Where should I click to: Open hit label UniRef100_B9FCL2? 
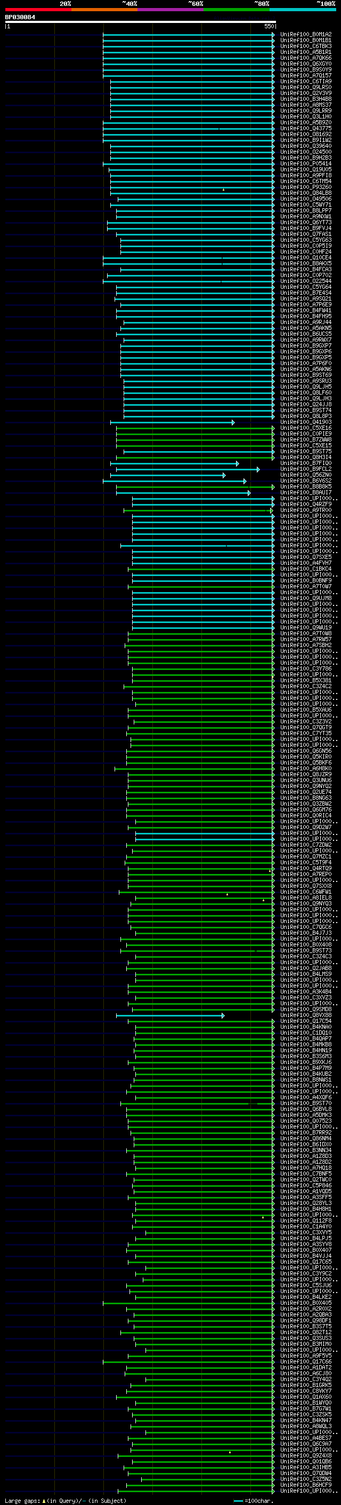[306, 469]
